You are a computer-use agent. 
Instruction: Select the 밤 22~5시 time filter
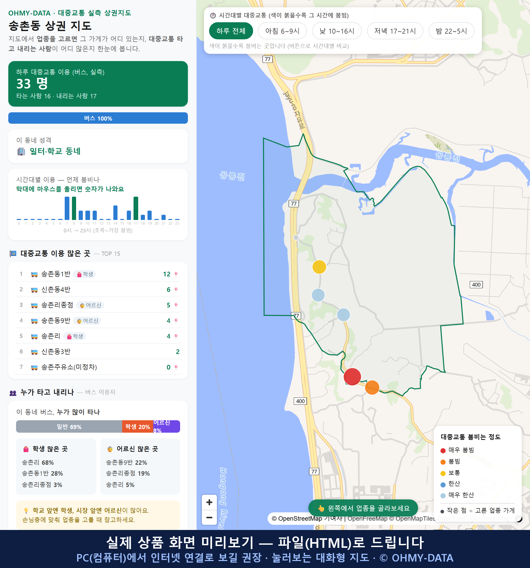pyautogui.click(x=451, y=31)
